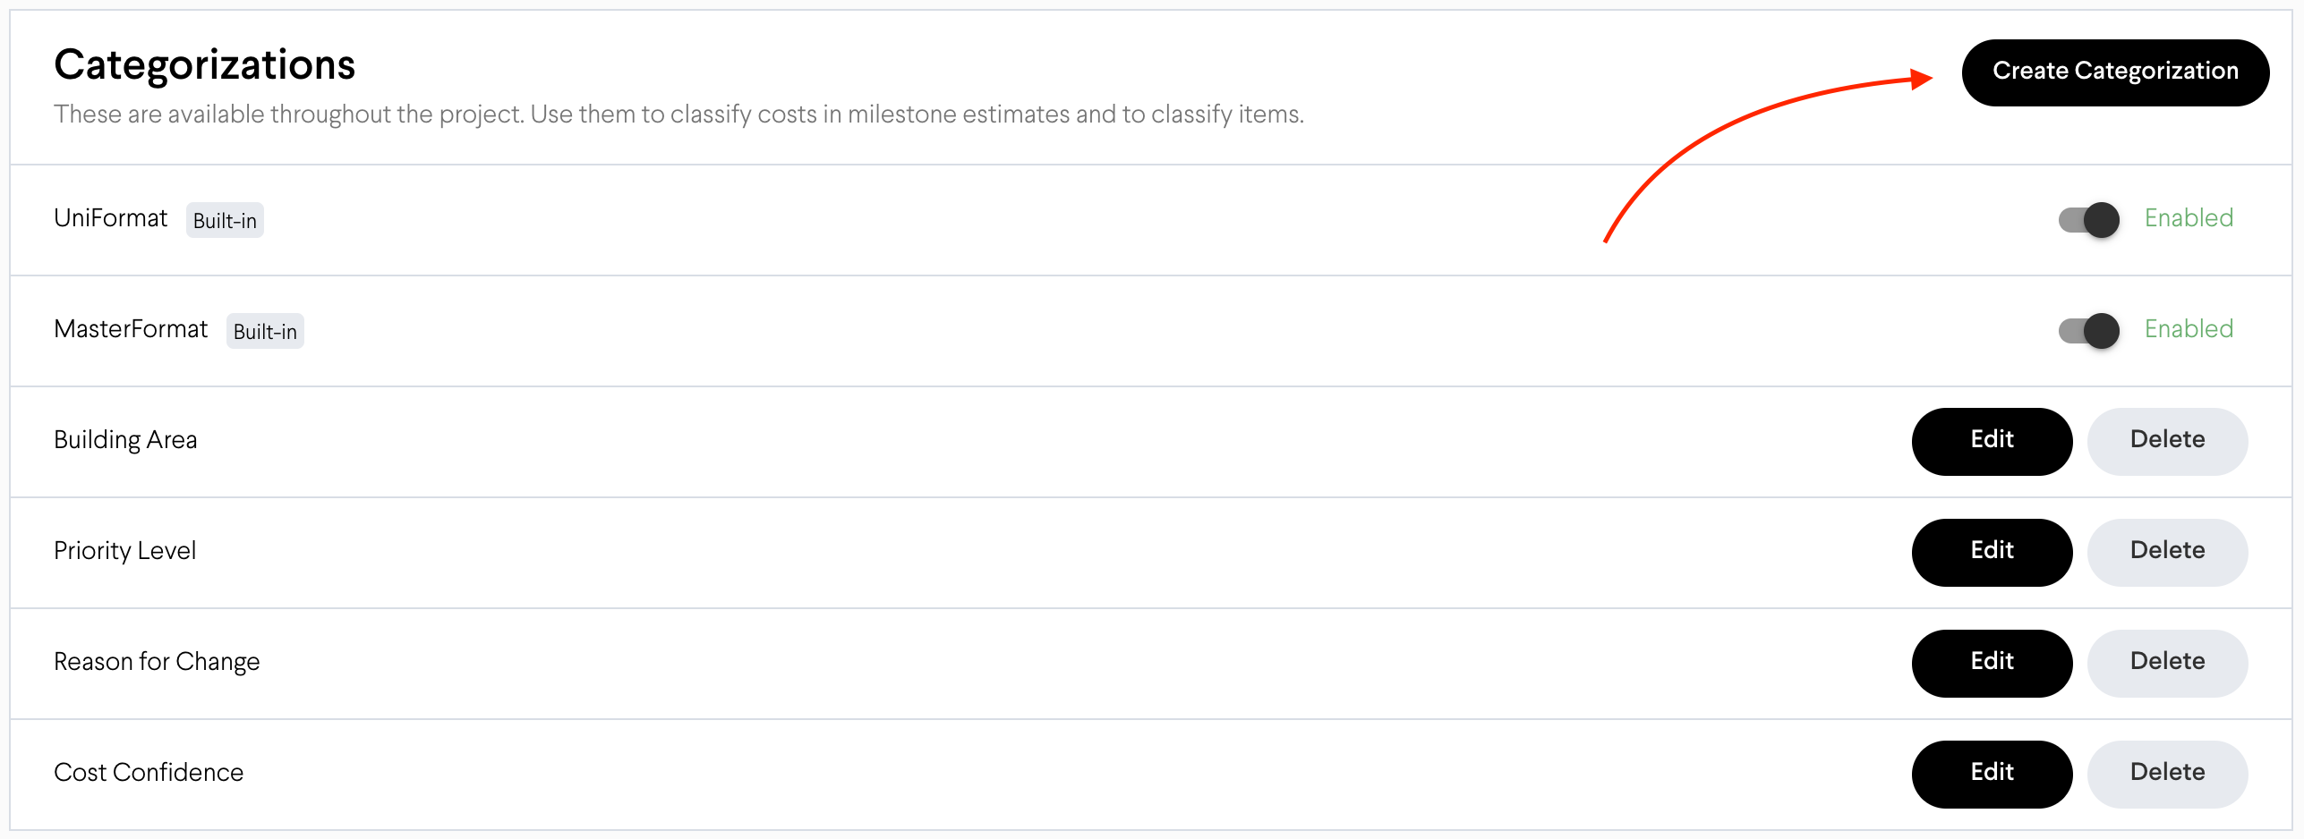2304x839 pixels.
Task: Select the Cost Confidence row
Action: (149, 772)
